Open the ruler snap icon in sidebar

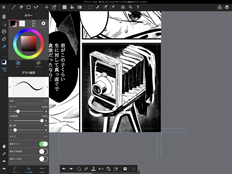point(4,39)
